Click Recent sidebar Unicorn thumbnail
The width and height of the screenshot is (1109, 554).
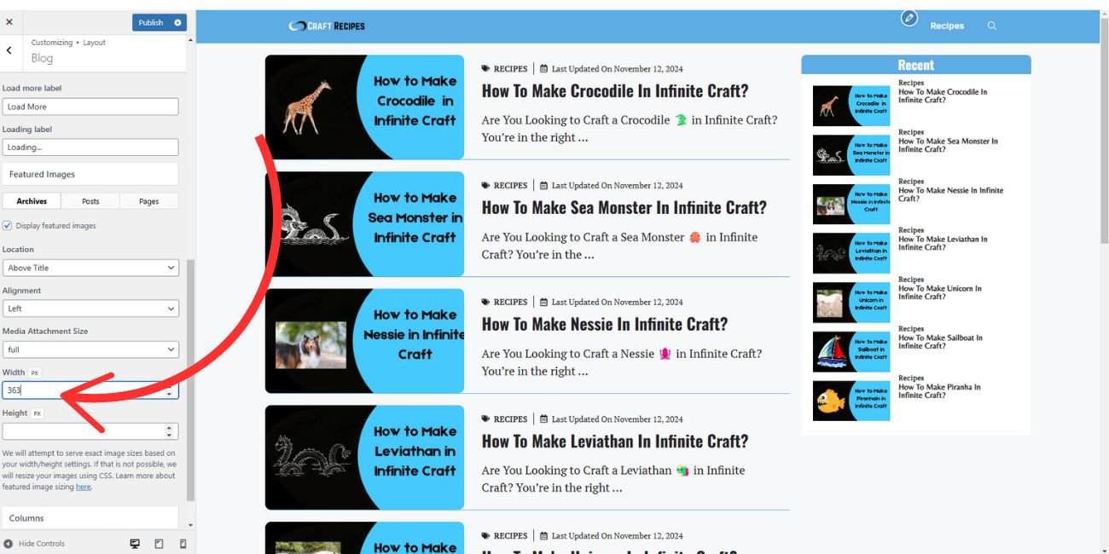(851, 303)
